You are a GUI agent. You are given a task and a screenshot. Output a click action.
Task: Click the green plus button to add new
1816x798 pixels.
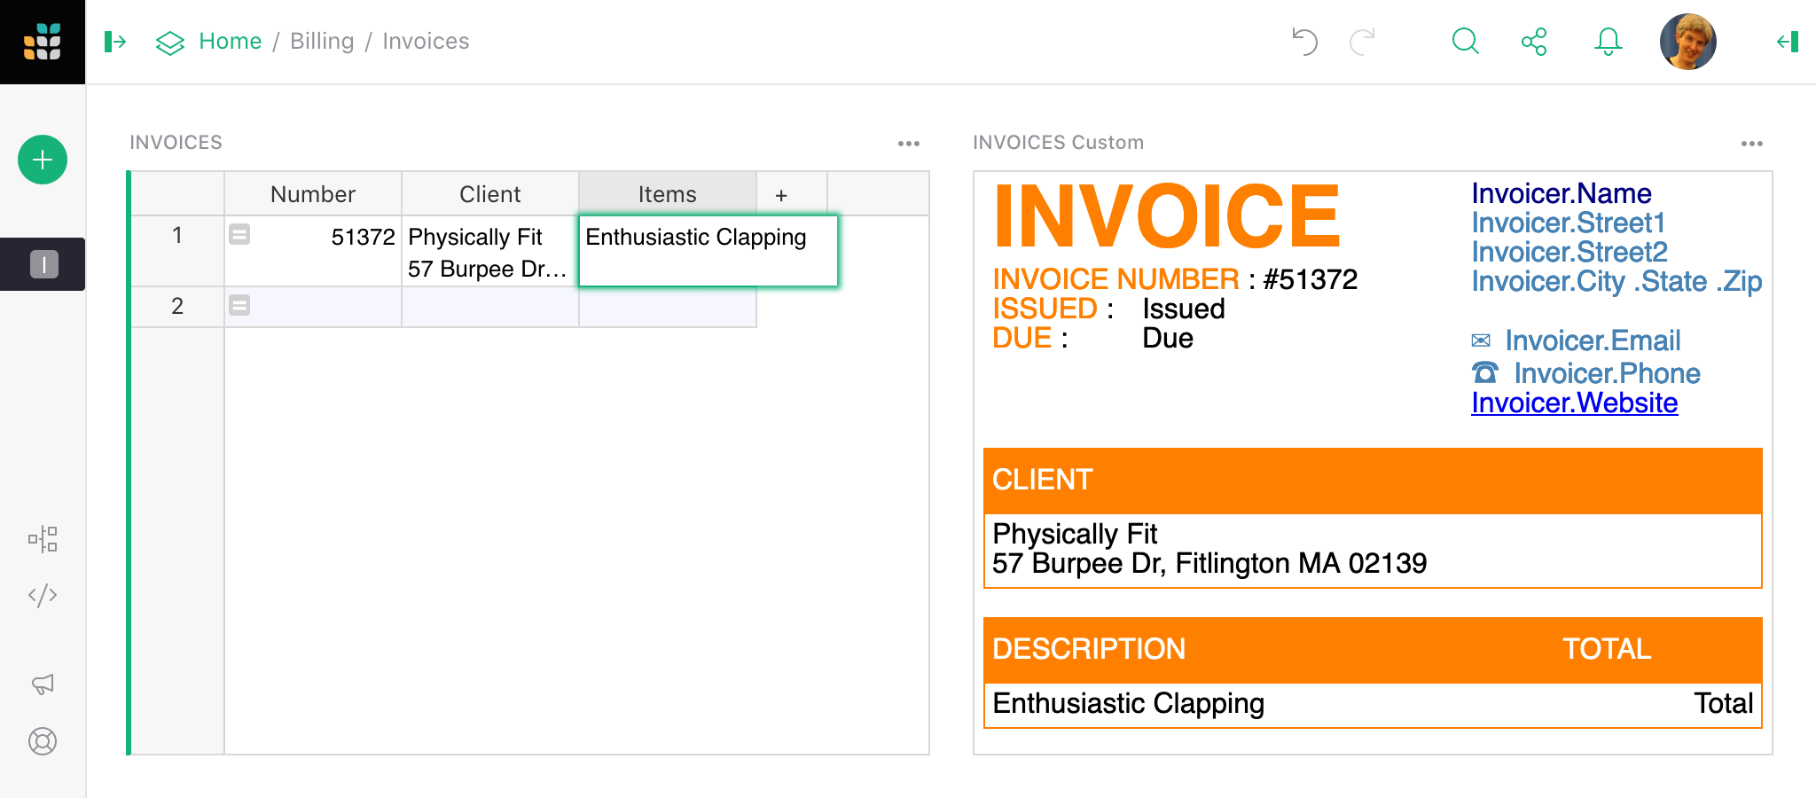(42, 160)
